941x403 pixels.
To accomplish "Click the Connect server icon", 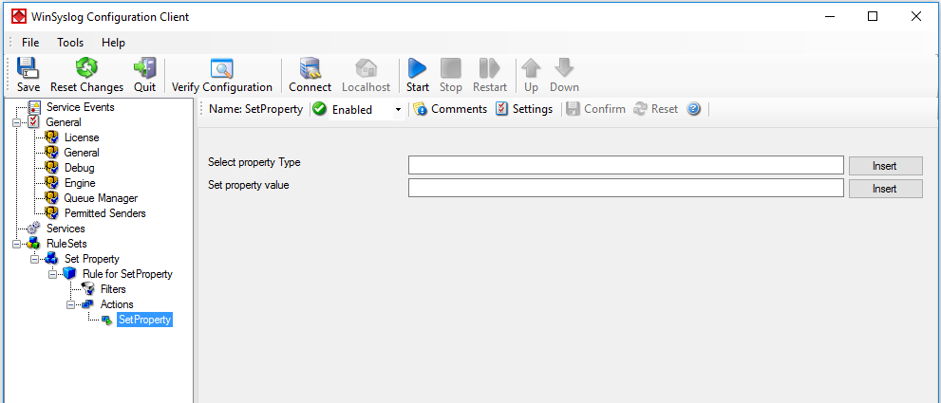I will pyautogui.click(x=311, y=67).
